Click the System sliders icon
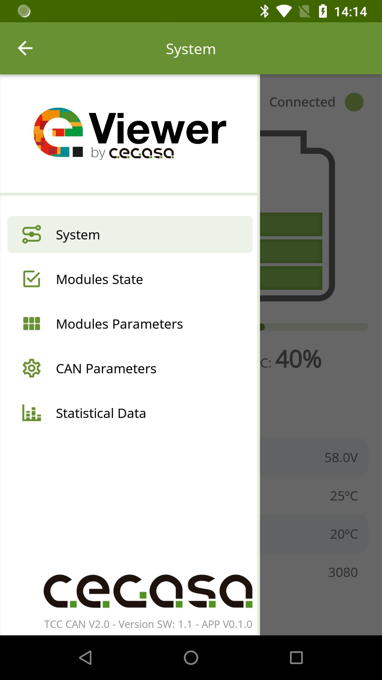Viewport: 382px width, 680px height. [x=32, y=234]
